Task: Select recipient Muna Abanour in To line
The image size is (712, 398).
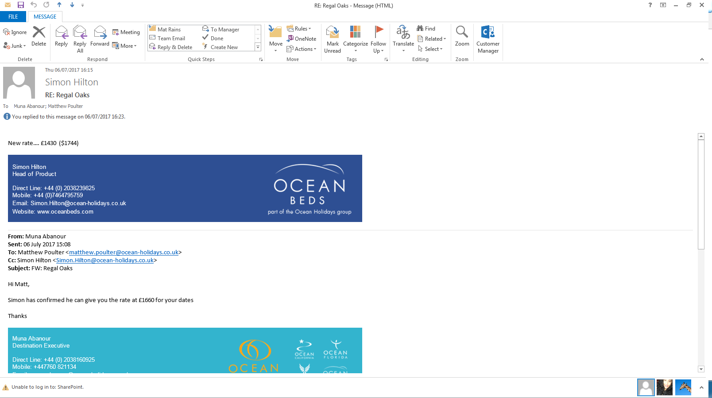Action: 29,106
